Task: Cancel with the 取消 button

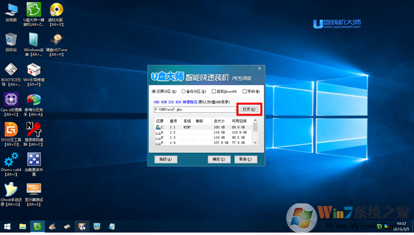Action: 246,159
